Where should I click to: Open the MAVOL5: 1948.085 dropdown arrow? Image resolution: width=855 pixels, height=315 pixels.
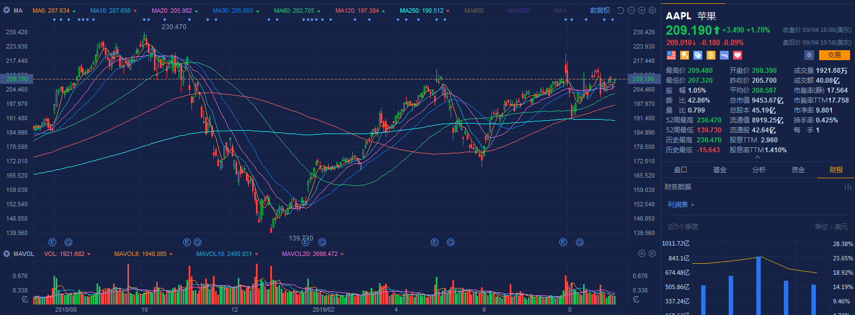172,254
